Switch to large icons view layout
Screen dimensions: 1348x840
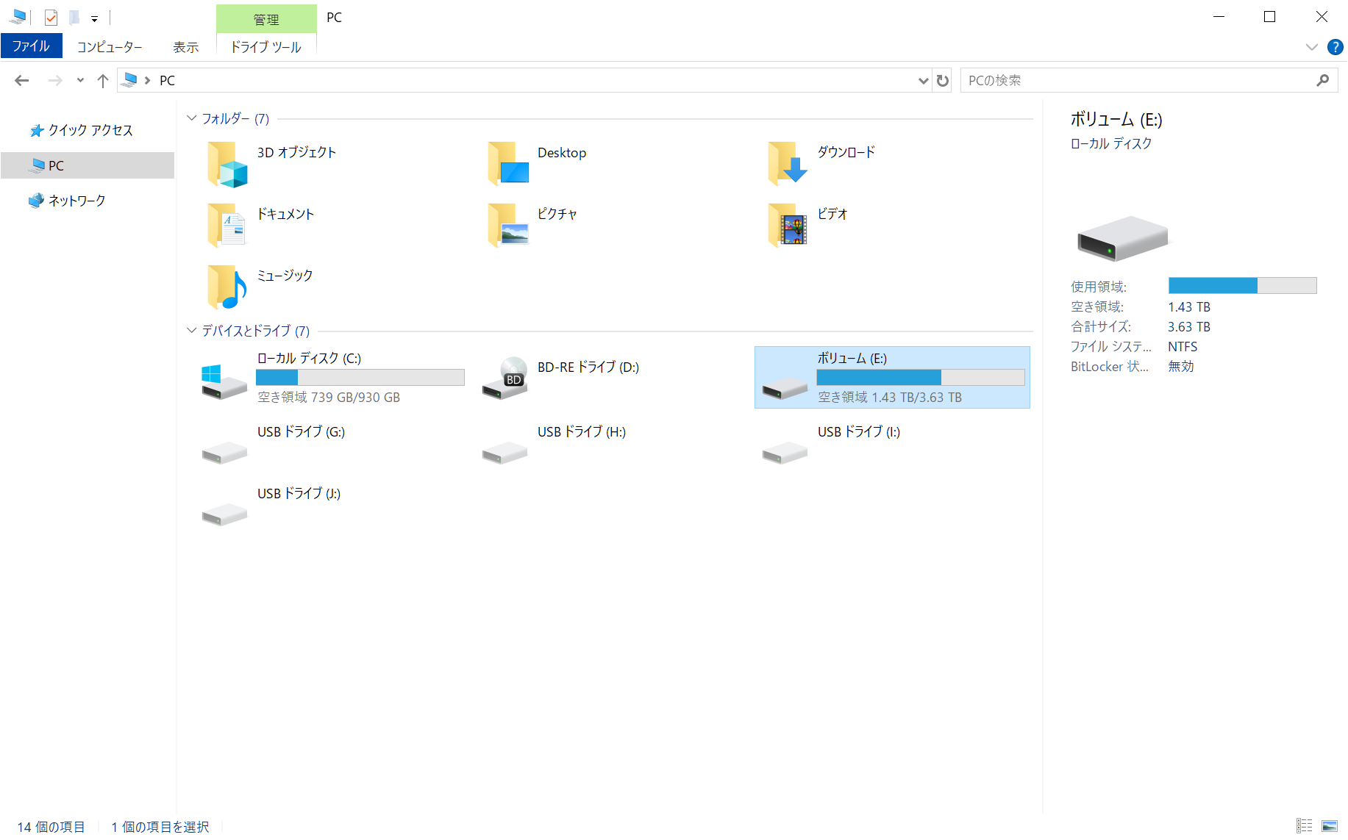click(1330, 826)
